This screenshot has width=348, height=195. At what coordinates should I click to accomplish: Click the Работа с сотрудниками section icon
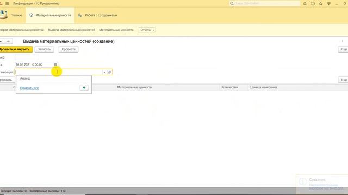[80, 15]
